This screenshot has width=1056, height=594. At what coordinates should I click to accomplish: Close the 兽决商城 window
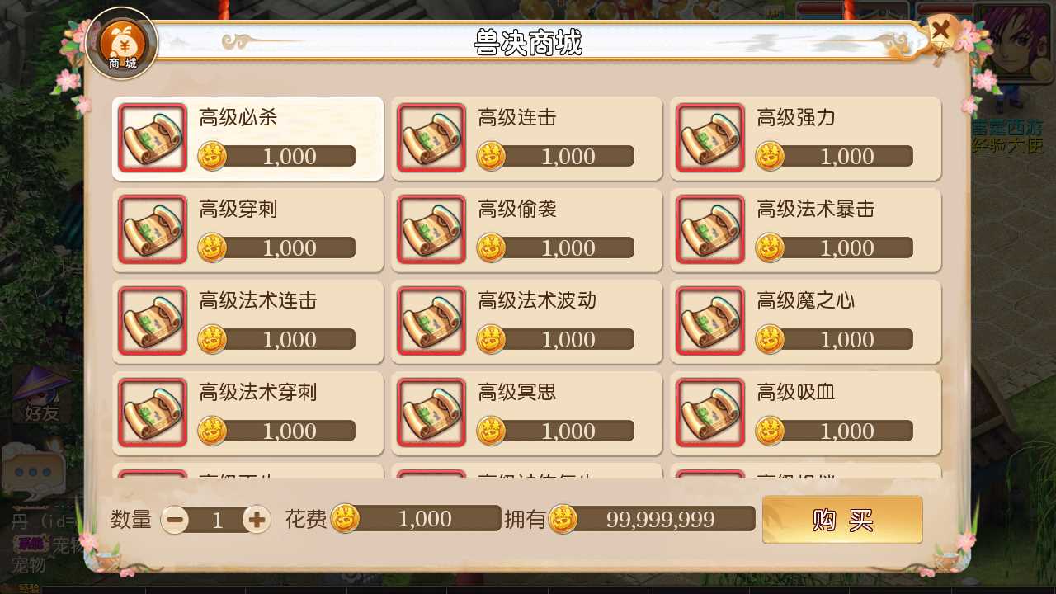942,34
